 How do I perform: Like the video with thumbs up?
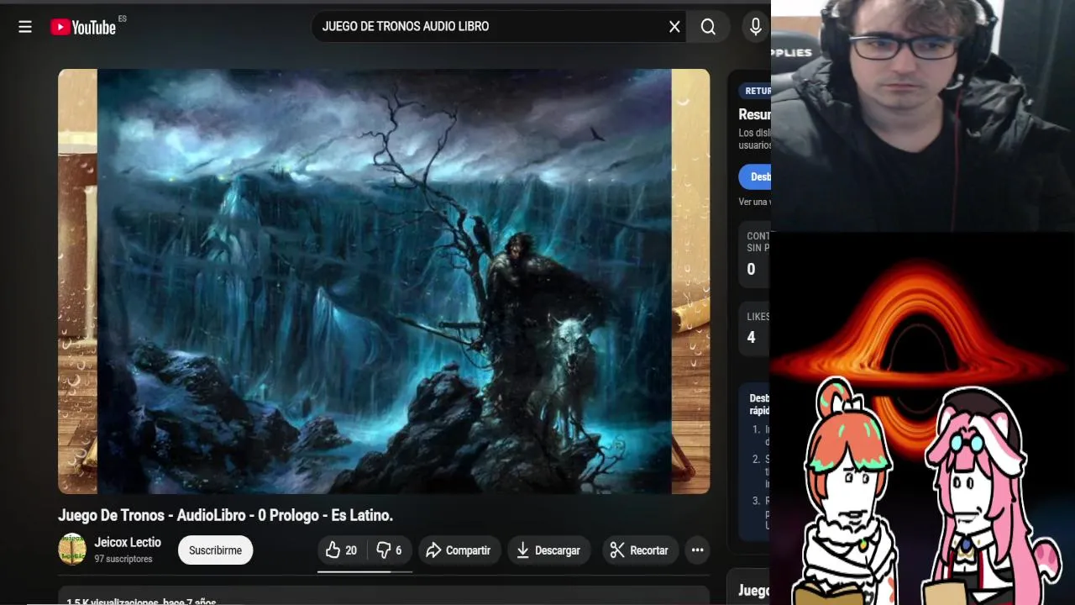(342, 550)
